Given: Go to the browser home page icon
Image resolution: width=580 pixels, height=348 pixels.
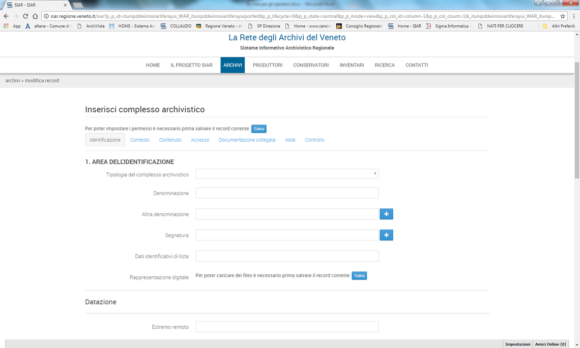Looking at the screenshot, I should tap(35, 16).
